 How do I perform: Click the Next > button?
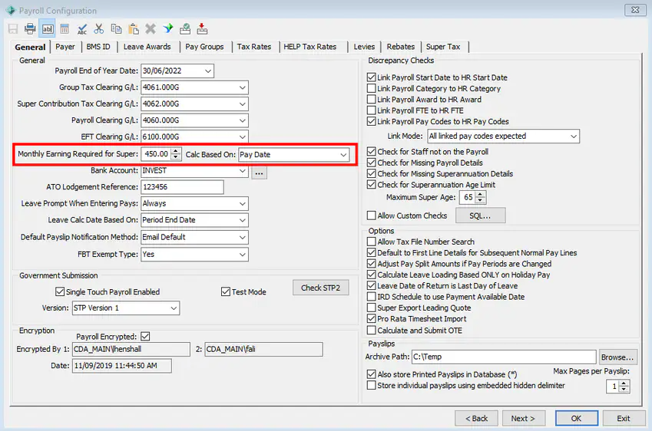click(x=523, y=418)
